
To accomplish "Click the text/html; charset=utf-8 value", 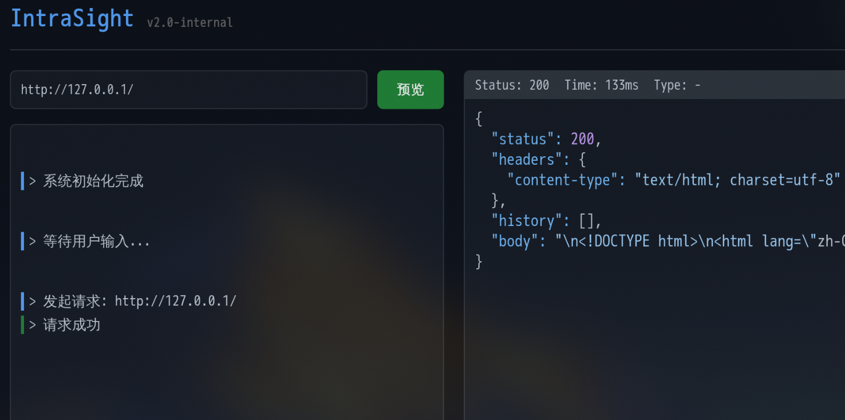I will point(738,180).
